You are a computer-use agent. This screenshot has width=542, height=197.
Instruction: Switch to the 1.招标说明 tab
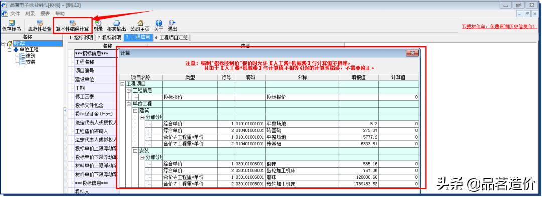[x=81, y=37]
